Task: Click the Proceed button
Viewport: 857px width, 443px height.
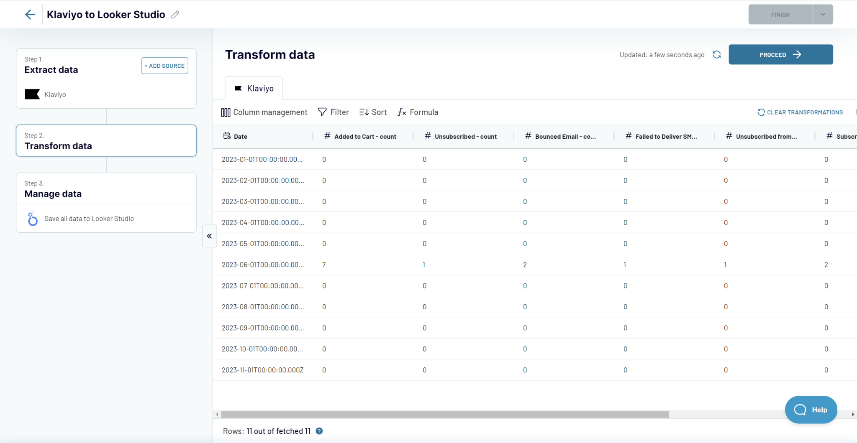Action: pos(780,54)
